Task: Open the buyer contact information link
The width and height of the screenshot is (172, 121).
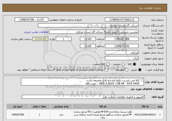Action: tap(36, 32)
